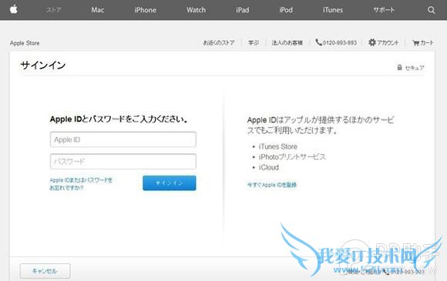Image resolution: width=447 pixels, height=281 pixels.
Task: Click 今すぐApple IDを登録 link
Action: [x=272, y=185]
